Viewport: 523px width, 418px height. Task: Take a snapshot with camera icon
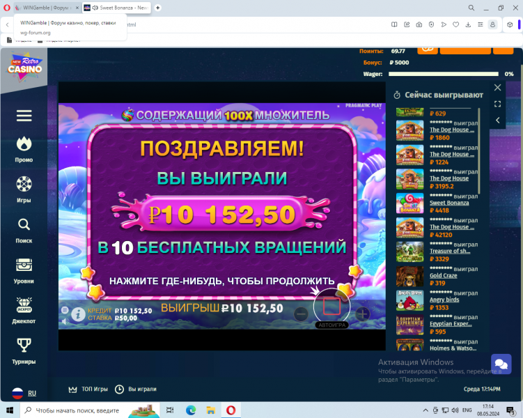419,24
